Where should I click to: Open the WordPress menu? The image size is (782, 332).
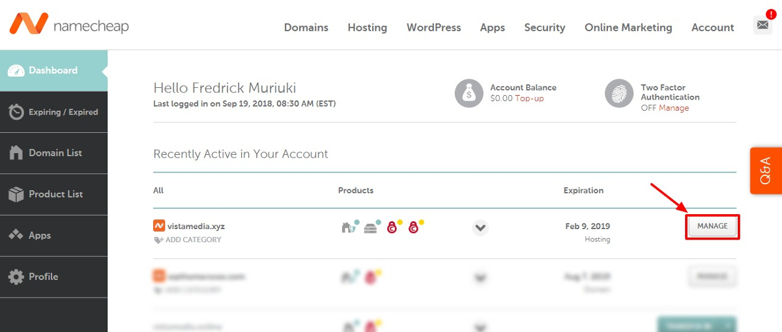[x=434, y=27]
